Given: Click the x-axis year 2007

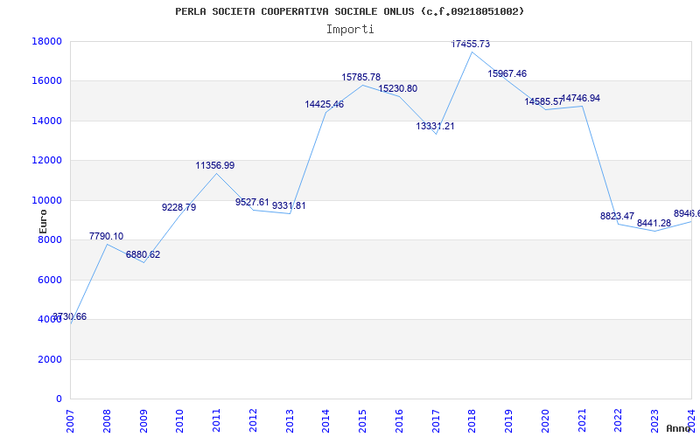Looking at the screenshot, I should point(70,421).
